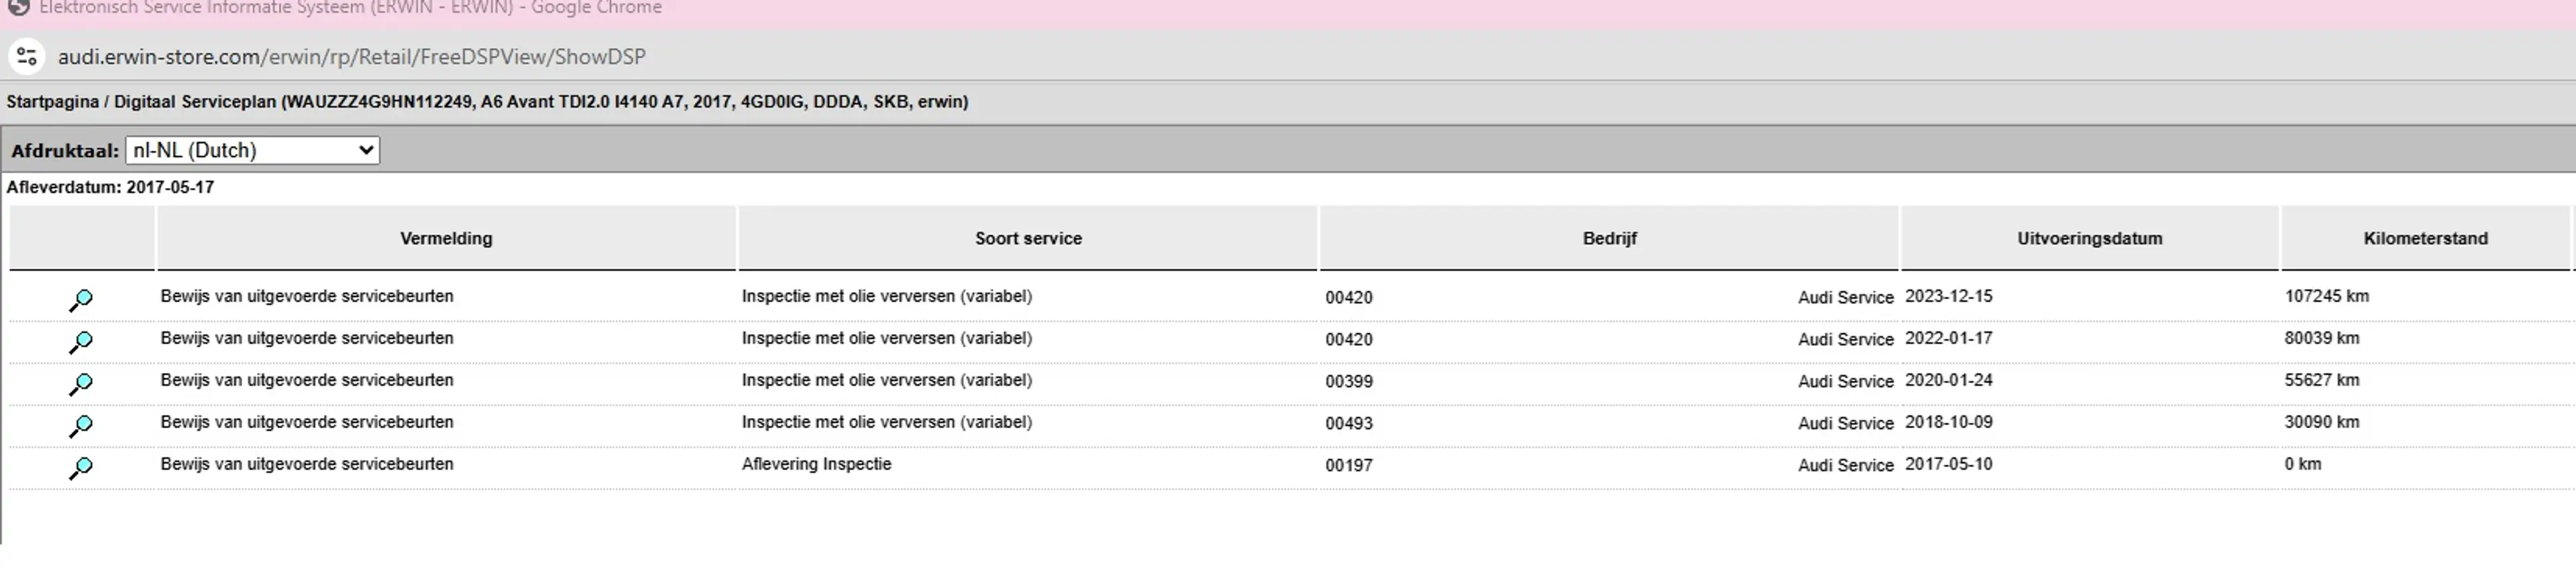Select company code 00399

pyautogui.click(x=1349, y=381)
